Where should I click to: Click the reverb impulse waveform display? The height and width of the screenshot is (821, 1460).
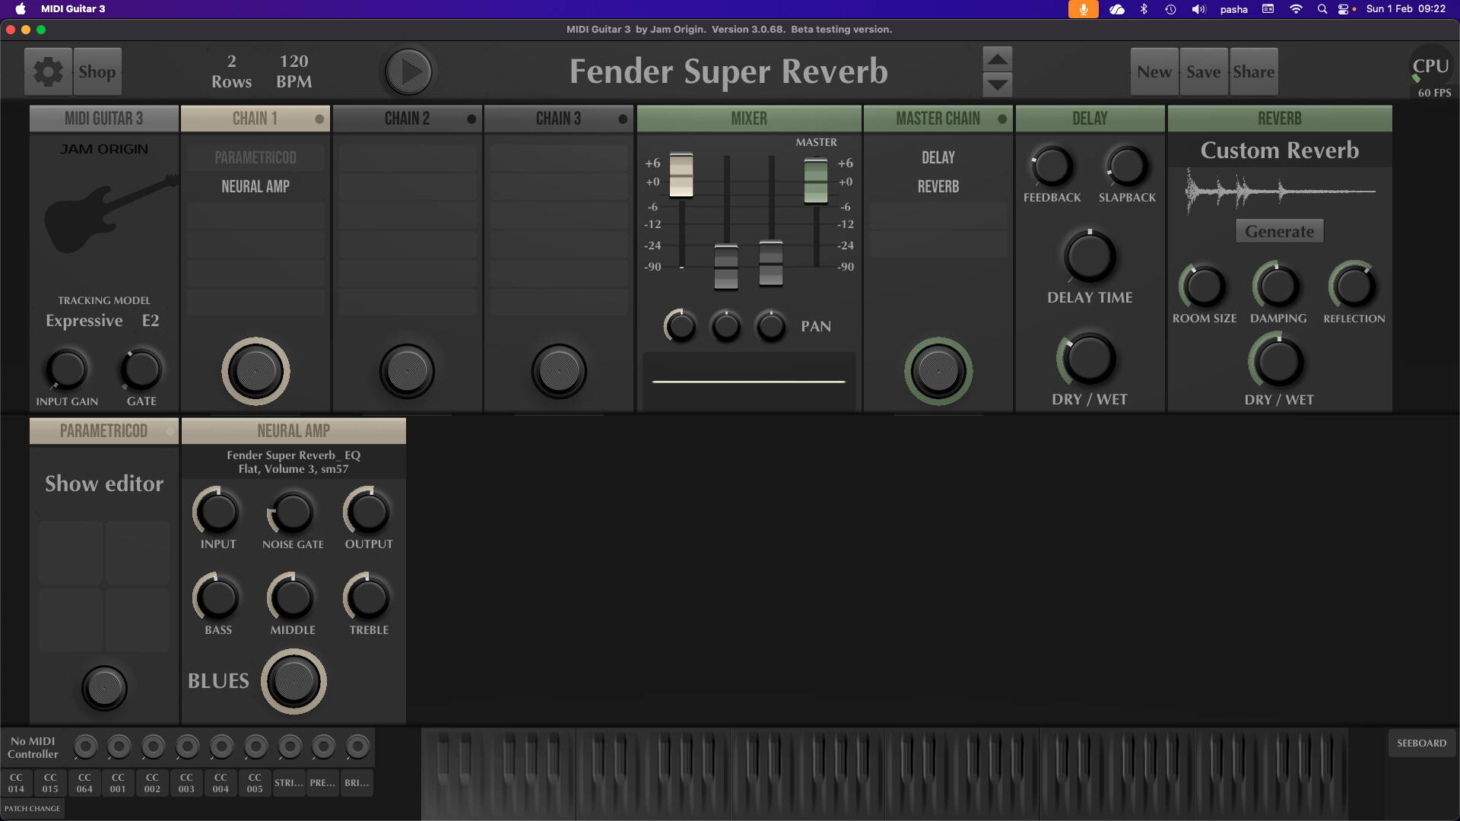pyautogui.click(x=1280, y=192)
